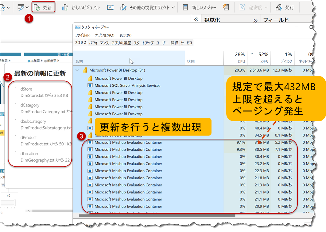Switch to the スタートアップ tab
The height and width of the screenshot is (232, 326).
(143, 43)
